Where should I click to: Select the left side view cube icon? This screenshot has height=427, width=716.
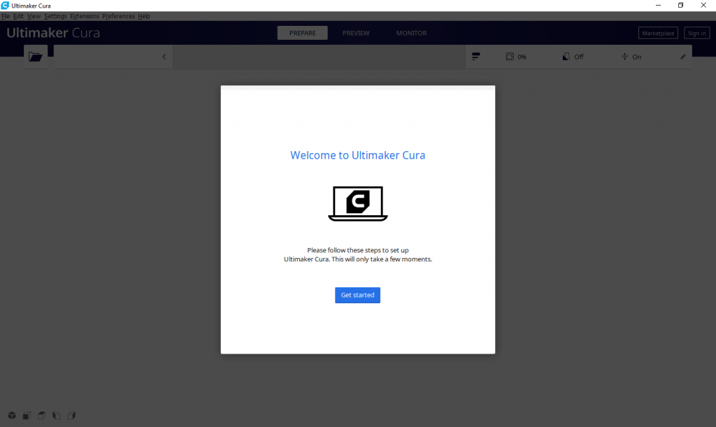57,416
